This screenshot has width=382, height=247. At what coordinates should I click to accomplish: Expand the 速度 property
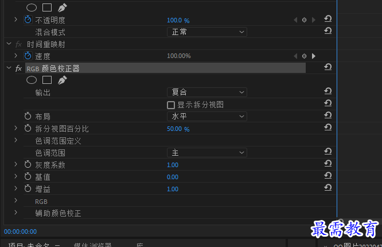point(16,56)
